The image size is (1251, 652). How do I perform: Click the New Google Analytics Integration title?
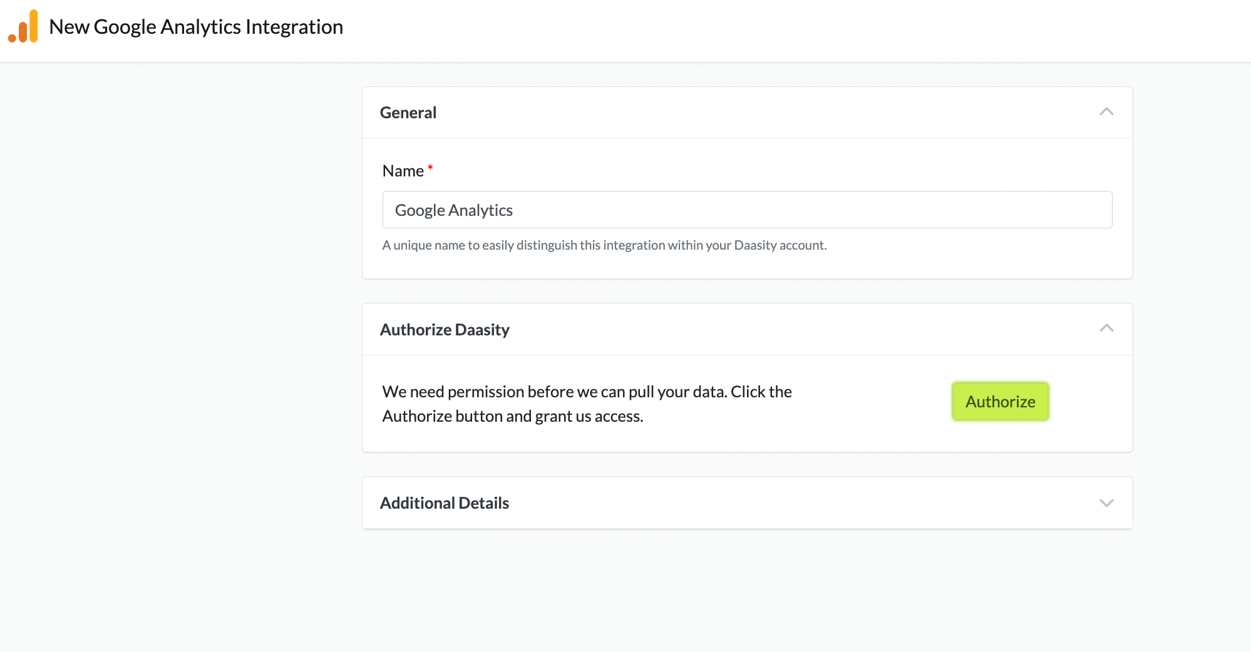point(195,27)
